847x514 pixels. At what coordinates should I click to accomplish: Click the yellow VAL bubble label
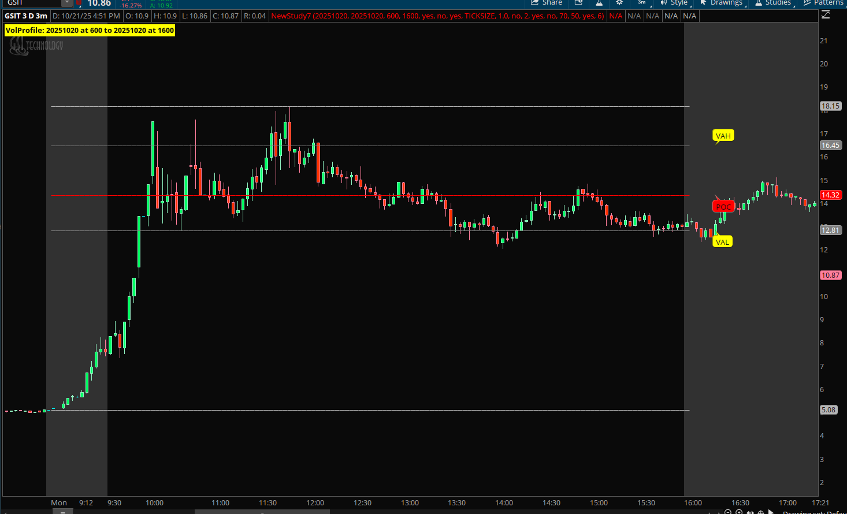[722, 242]
